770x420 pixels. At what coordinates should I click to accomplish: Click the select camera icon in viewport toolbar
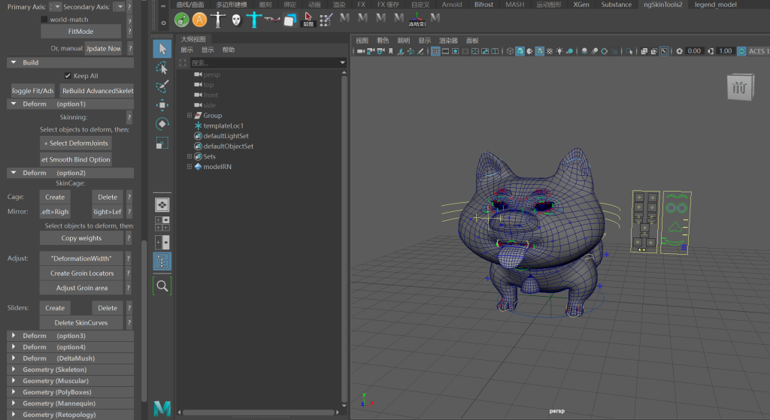point(360,51)
